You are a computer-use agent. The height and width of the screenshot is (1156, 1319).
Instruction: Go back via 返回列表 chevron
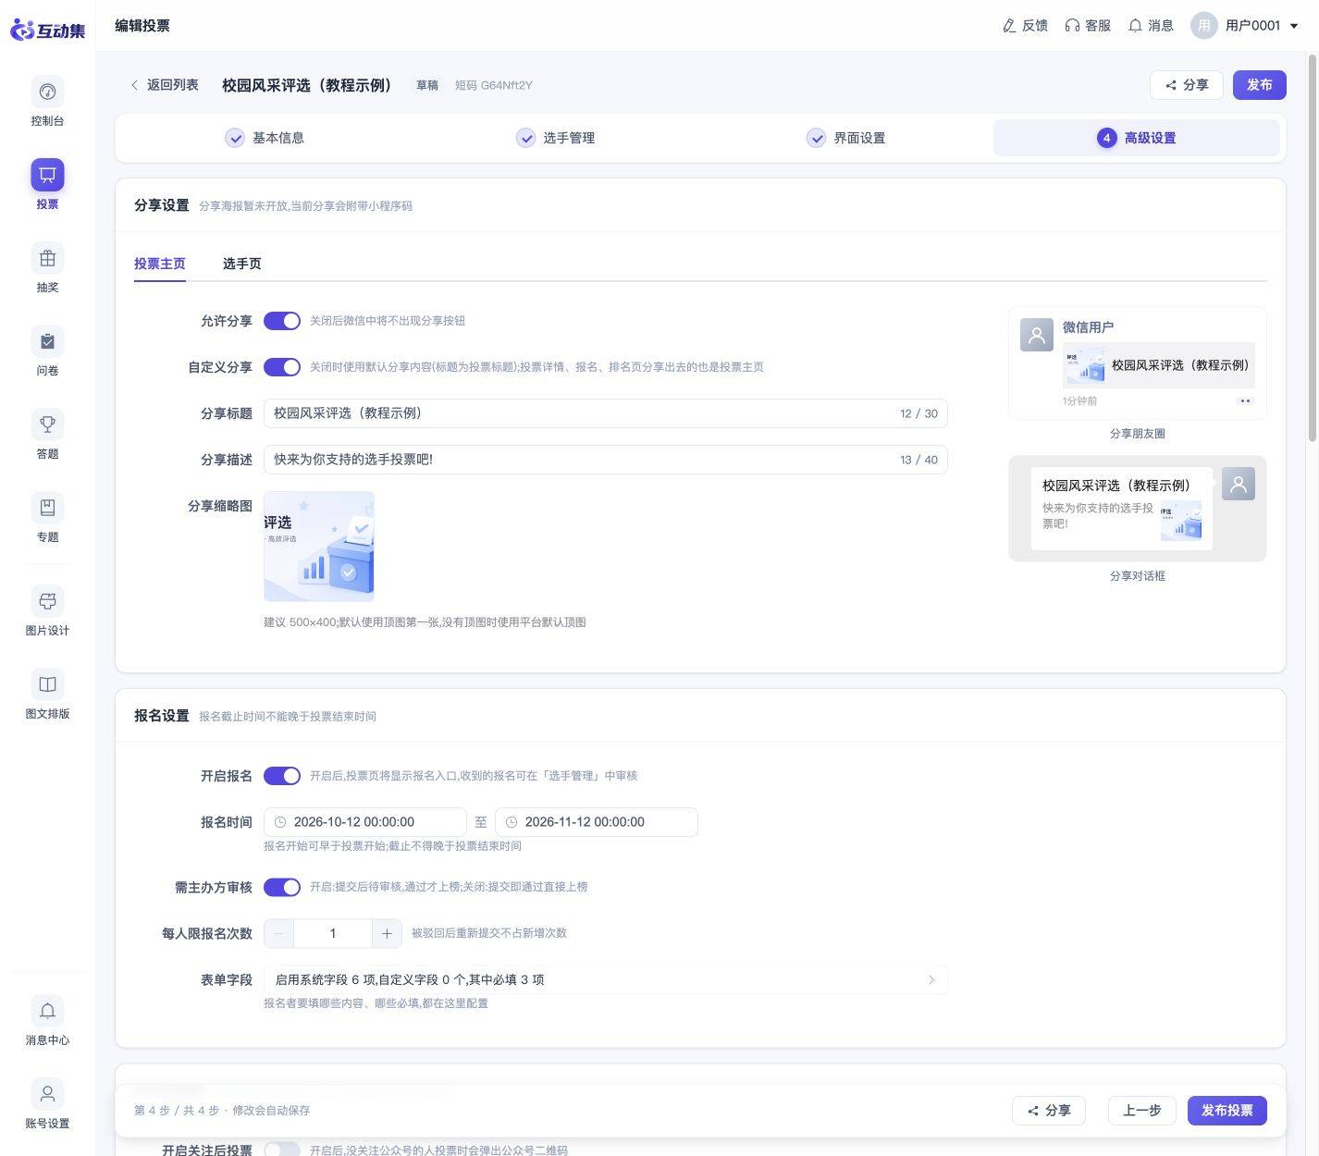[x=134, y=85]
